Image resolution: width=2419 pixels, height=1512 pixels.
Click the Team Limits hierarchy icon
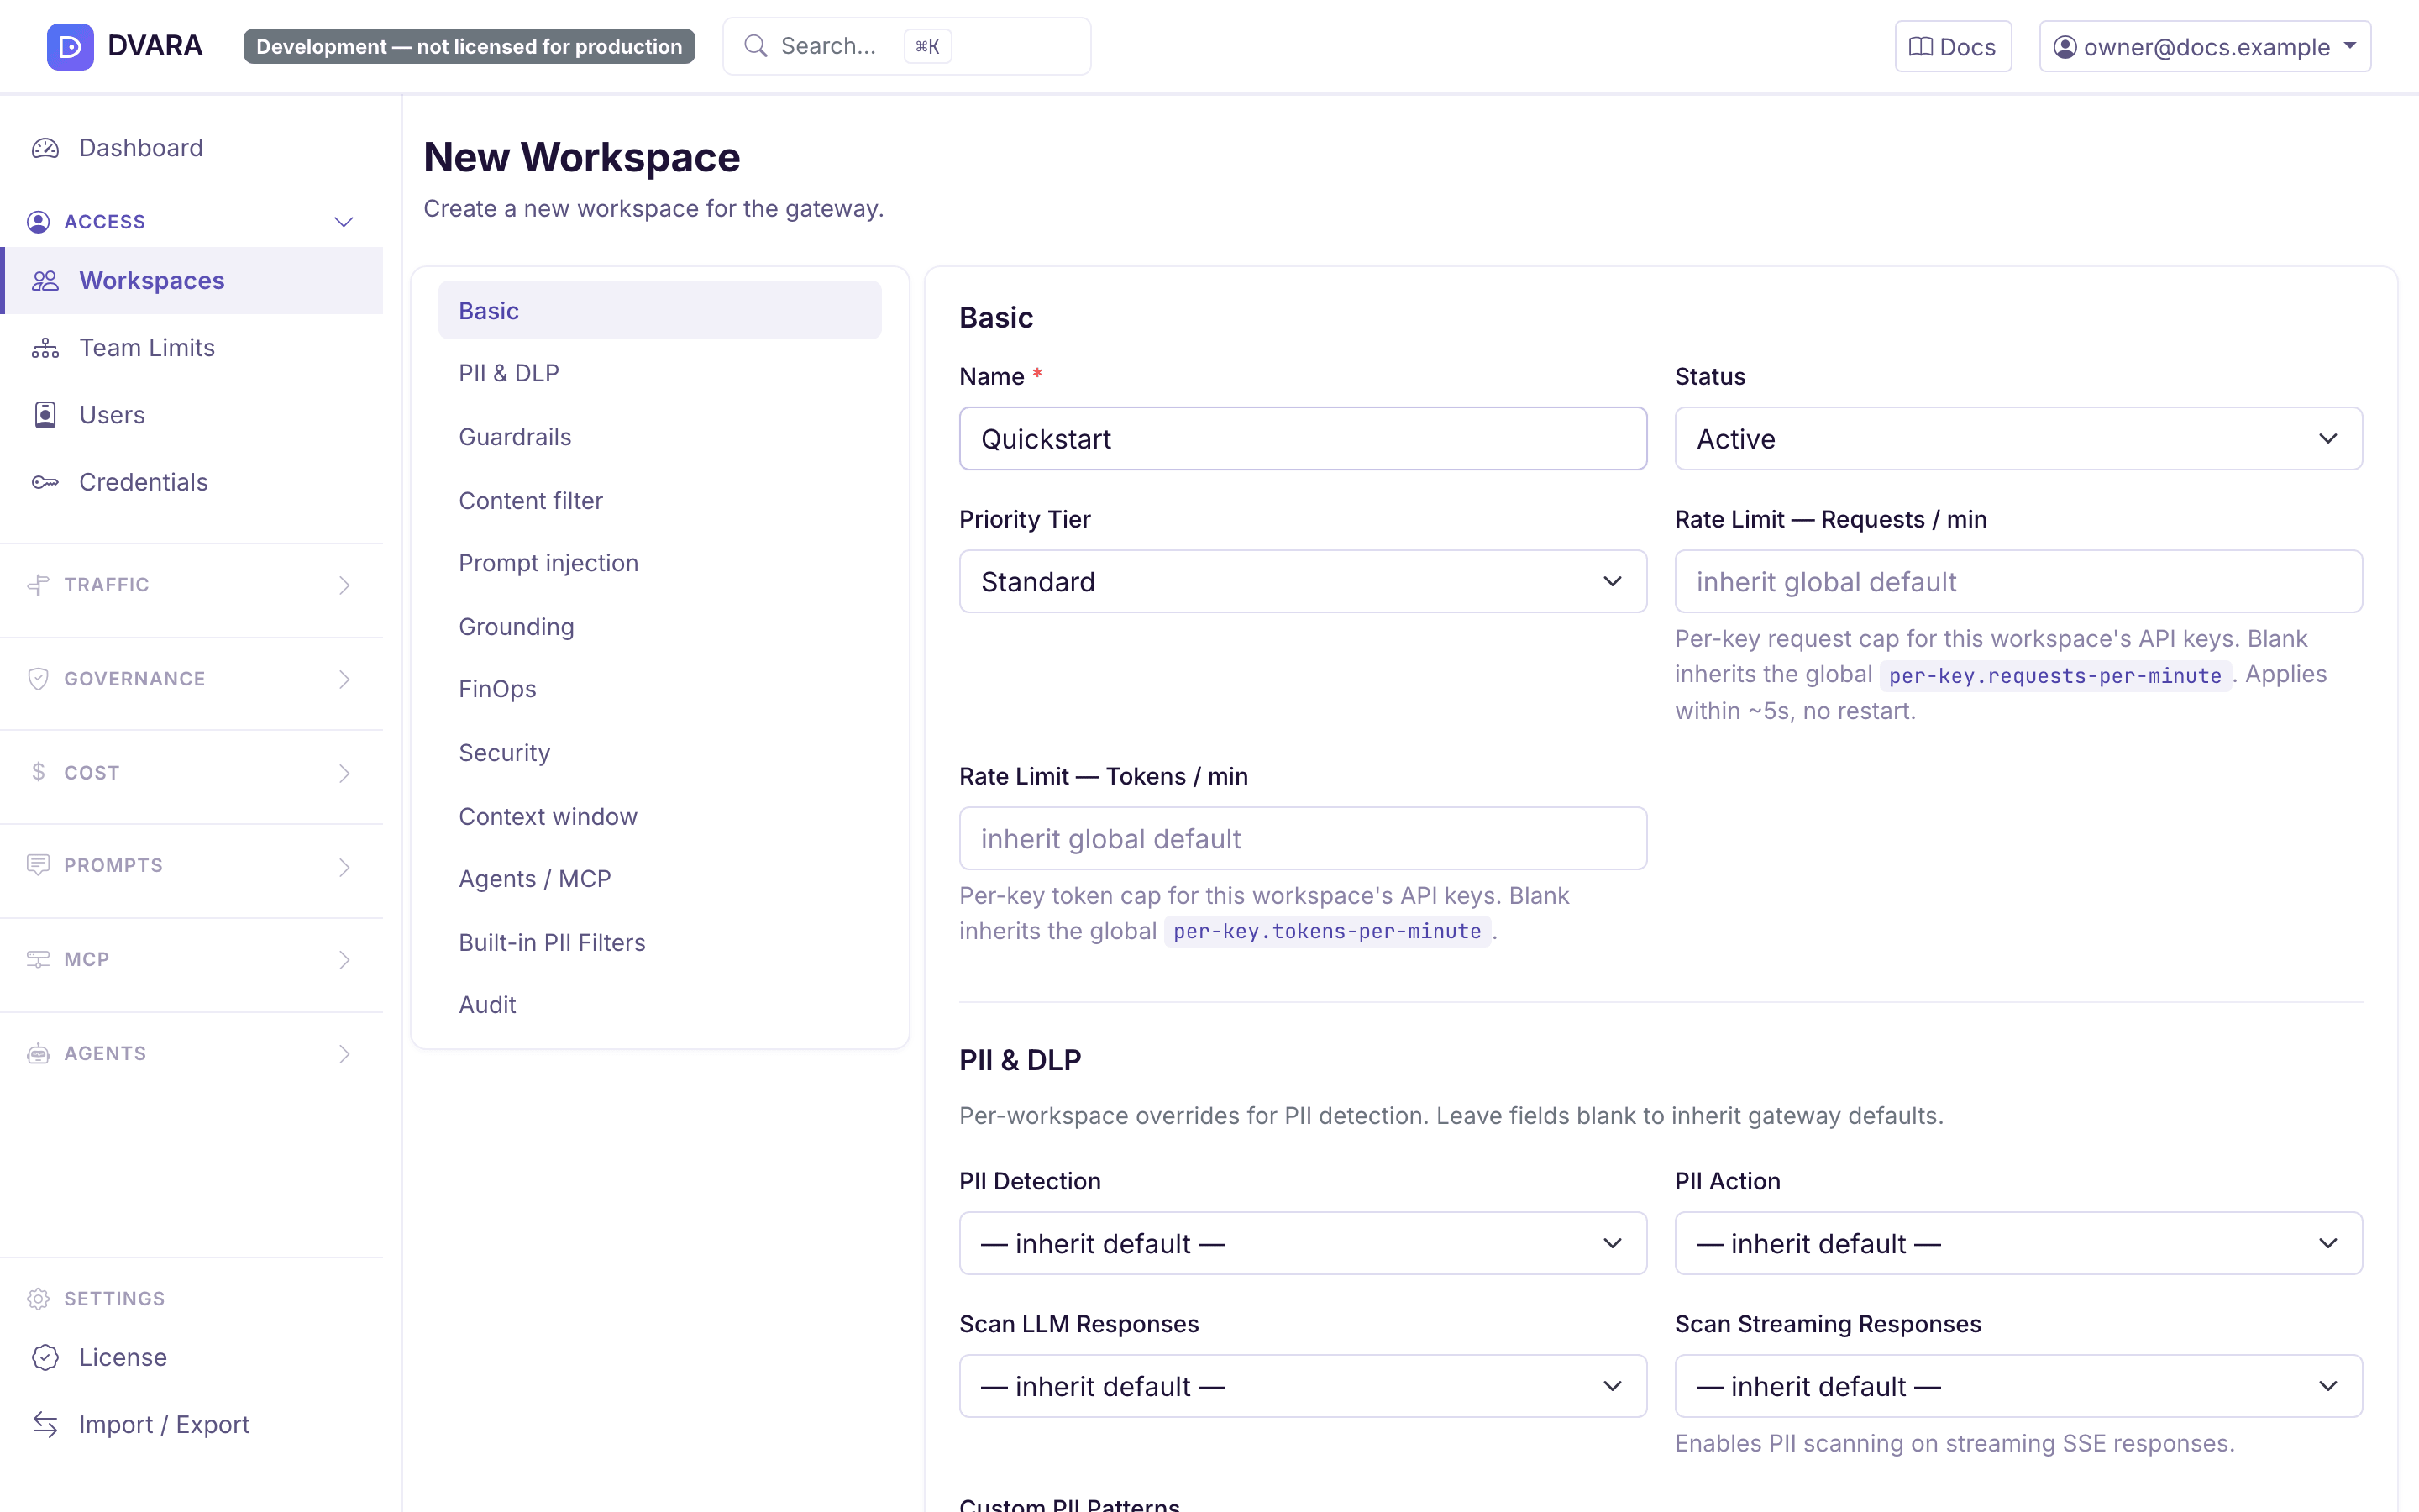coord(45,348)
